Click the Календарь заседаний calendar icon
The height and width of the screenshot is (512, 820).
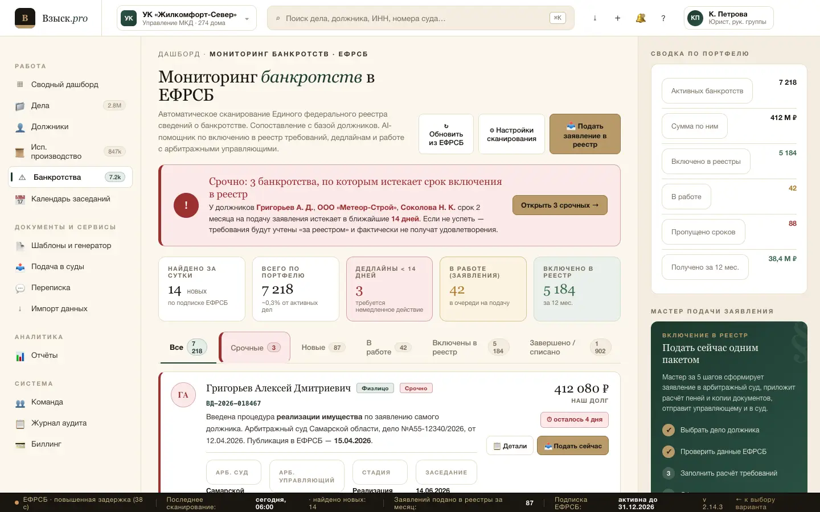[x=20, y=199]
